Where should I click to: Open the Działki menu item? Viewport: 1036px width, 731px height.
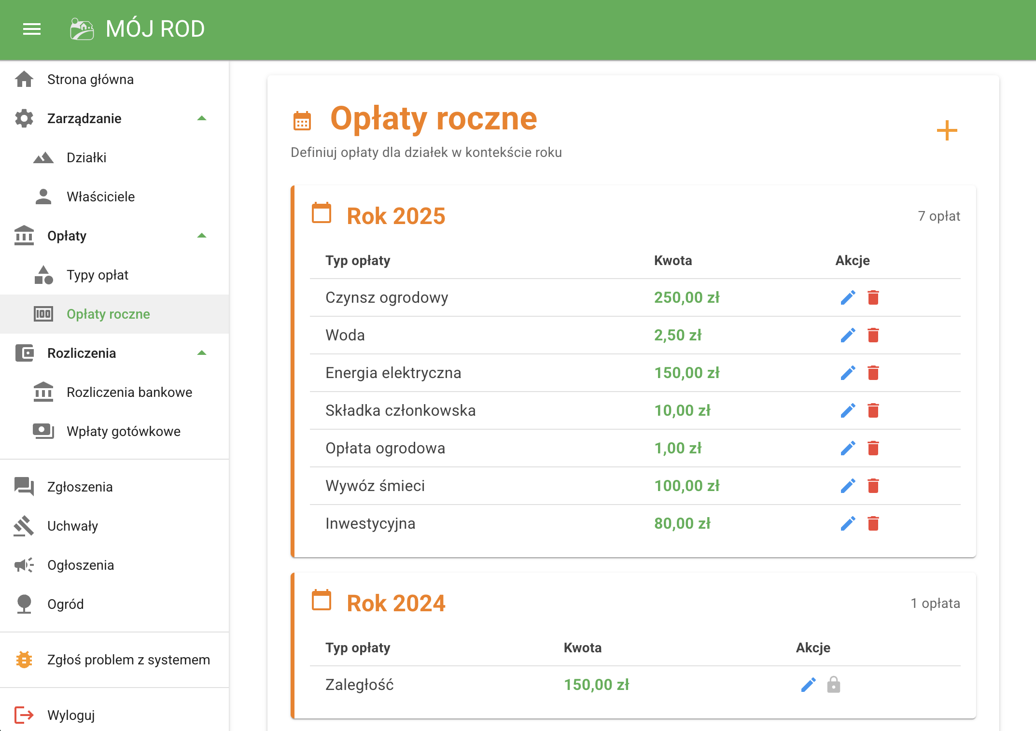86,157
